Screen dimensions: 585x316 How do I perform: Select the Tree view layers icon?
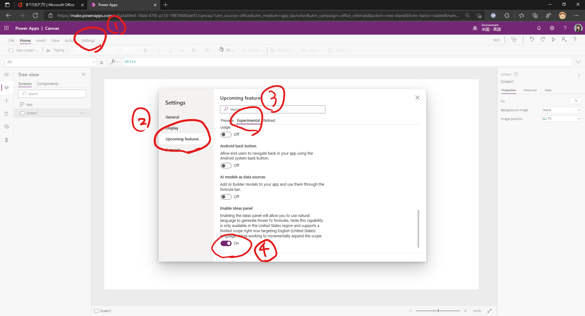(6, 88)
